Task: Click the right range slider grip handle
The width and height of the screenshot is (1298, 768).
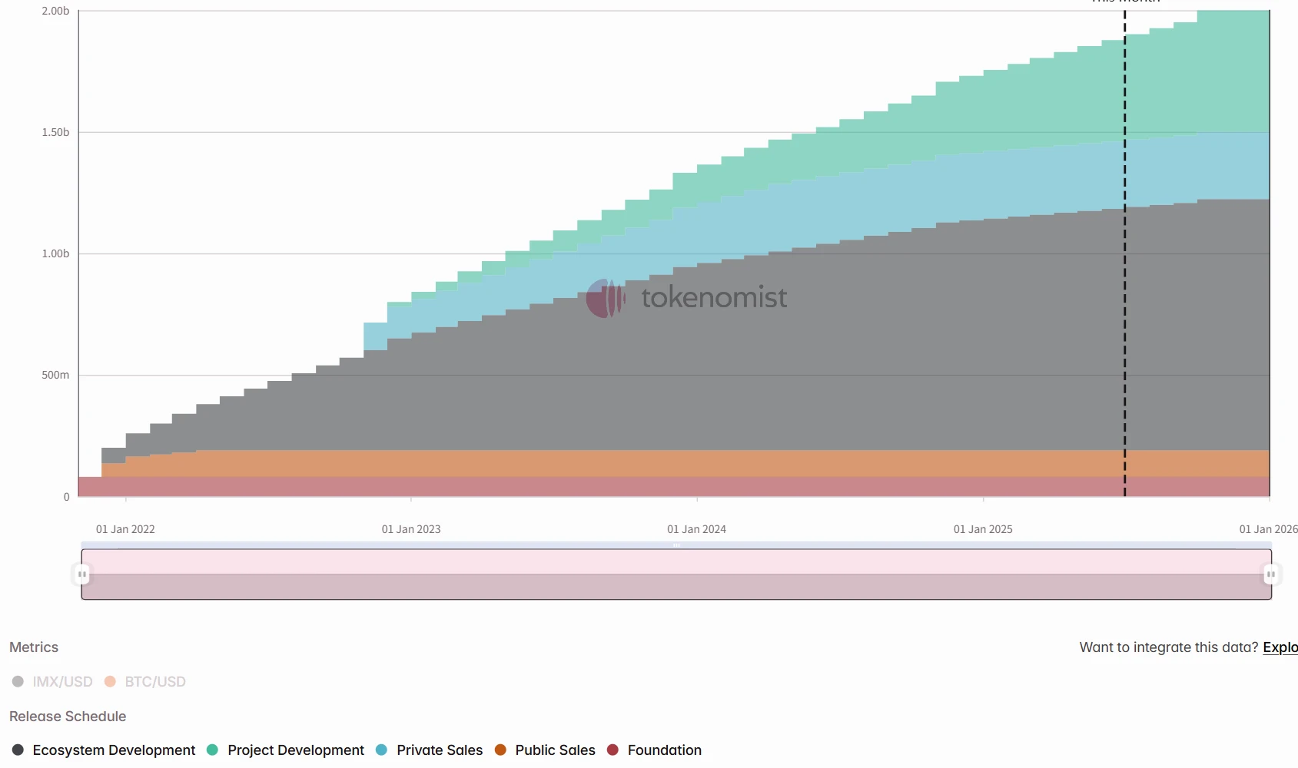Action: pos(1271,574)
